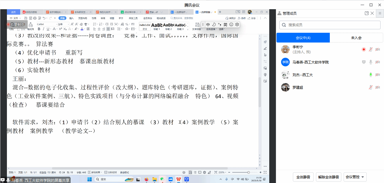
Task: Click the recording indicator beside 李彬宁
Action: tap(364, 49)
